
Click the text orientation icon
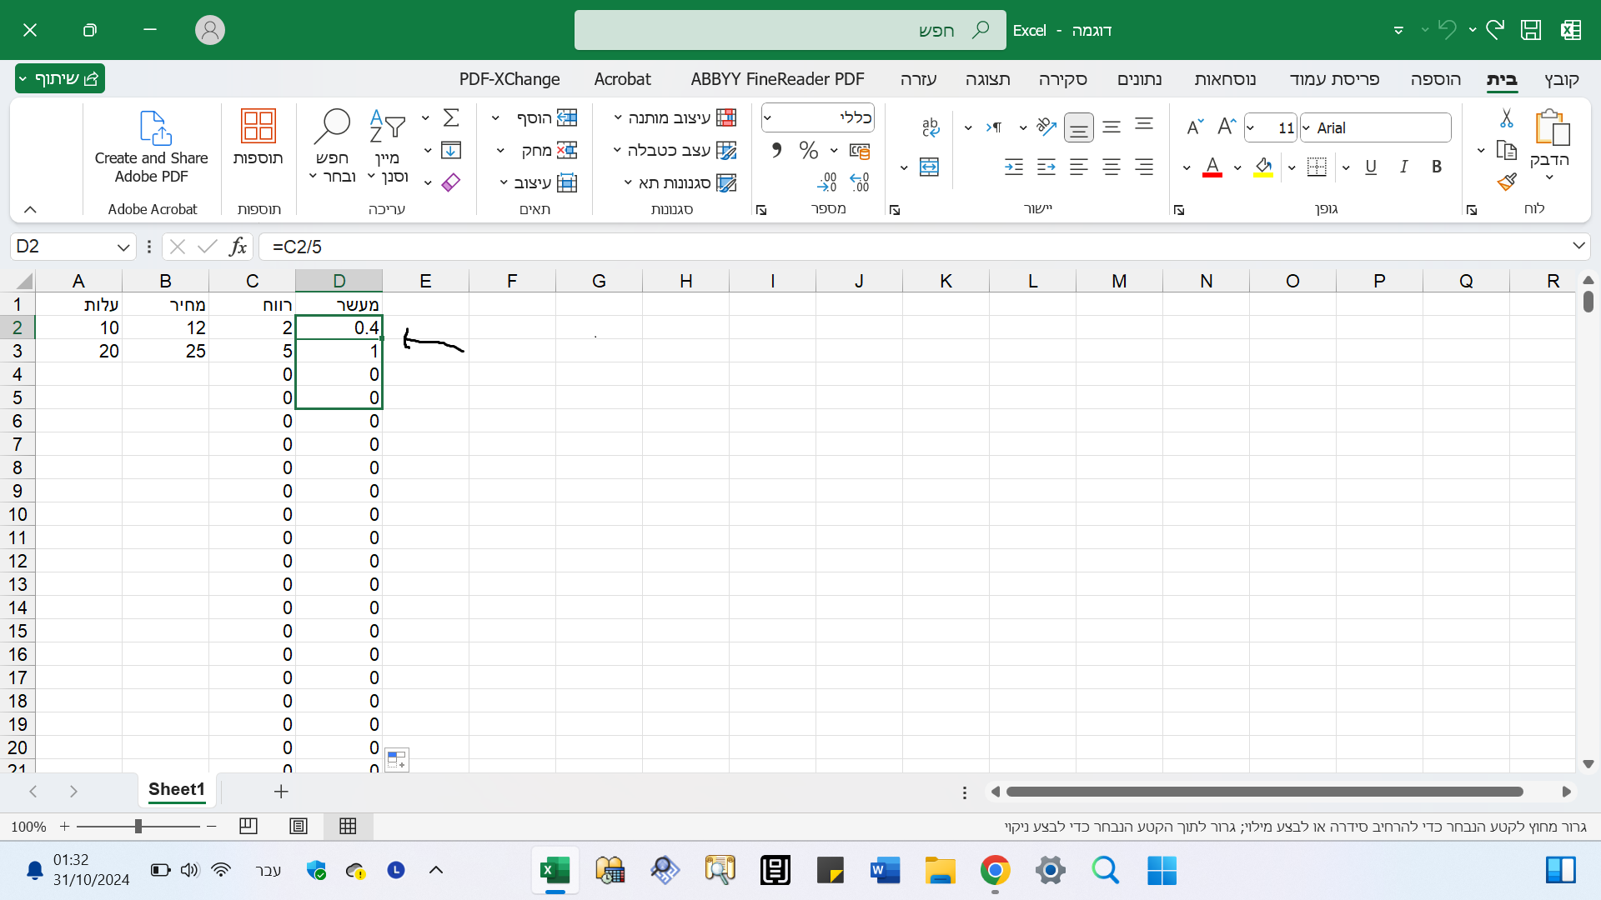(x=1046, y=127)
